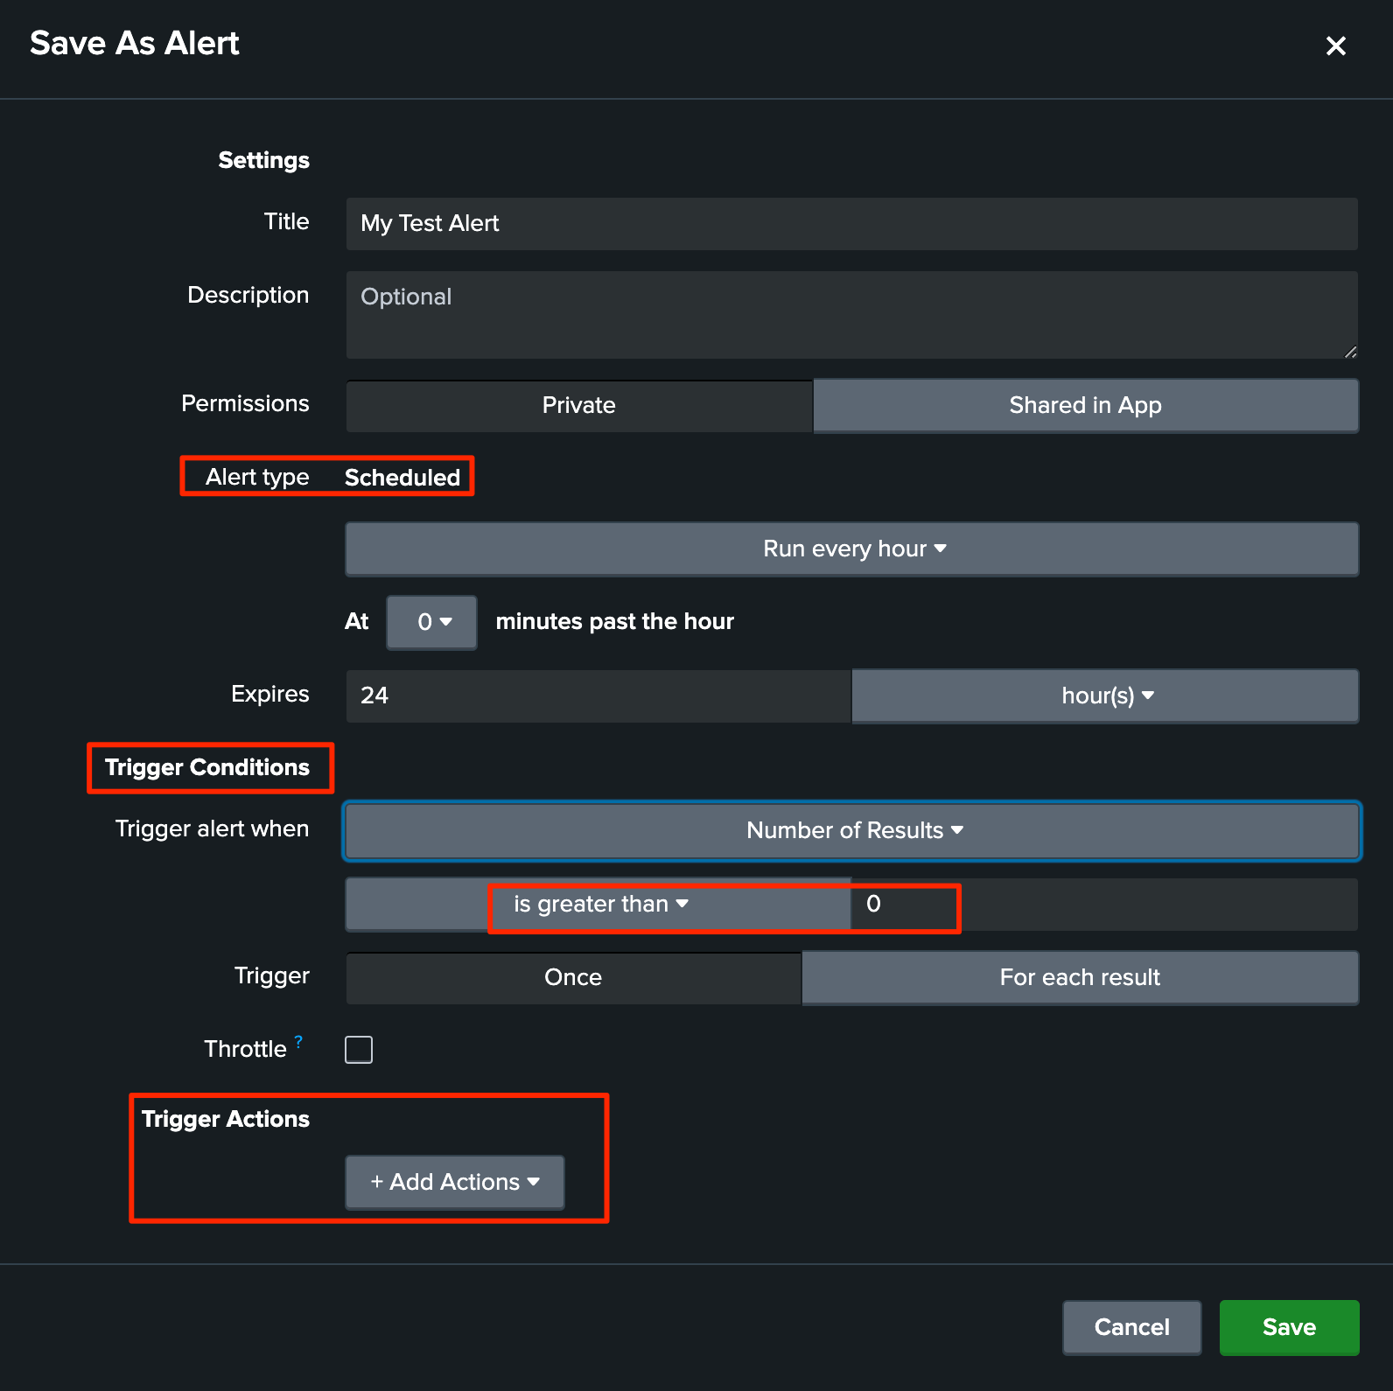
Task: Focus the Title input field
Action: coord(852,223)
